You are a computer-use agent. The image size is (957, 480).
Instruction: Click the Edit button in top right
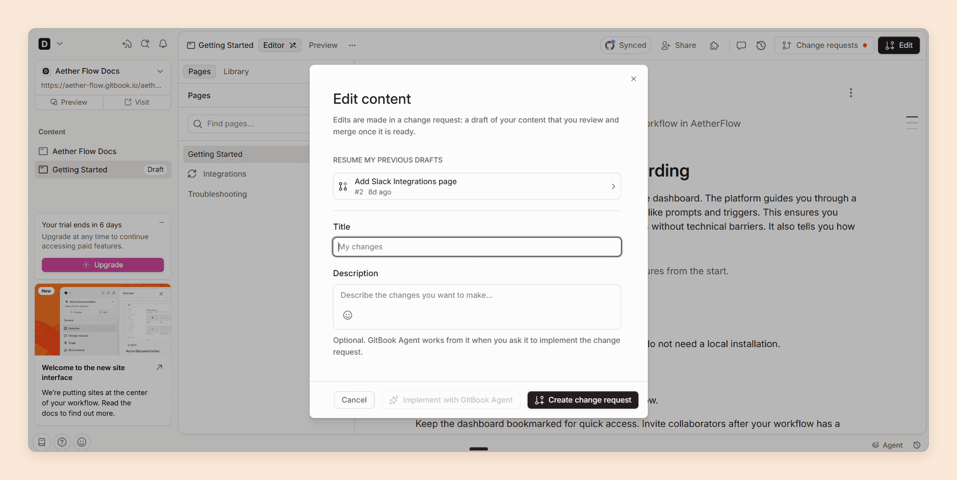click(899, 45)
